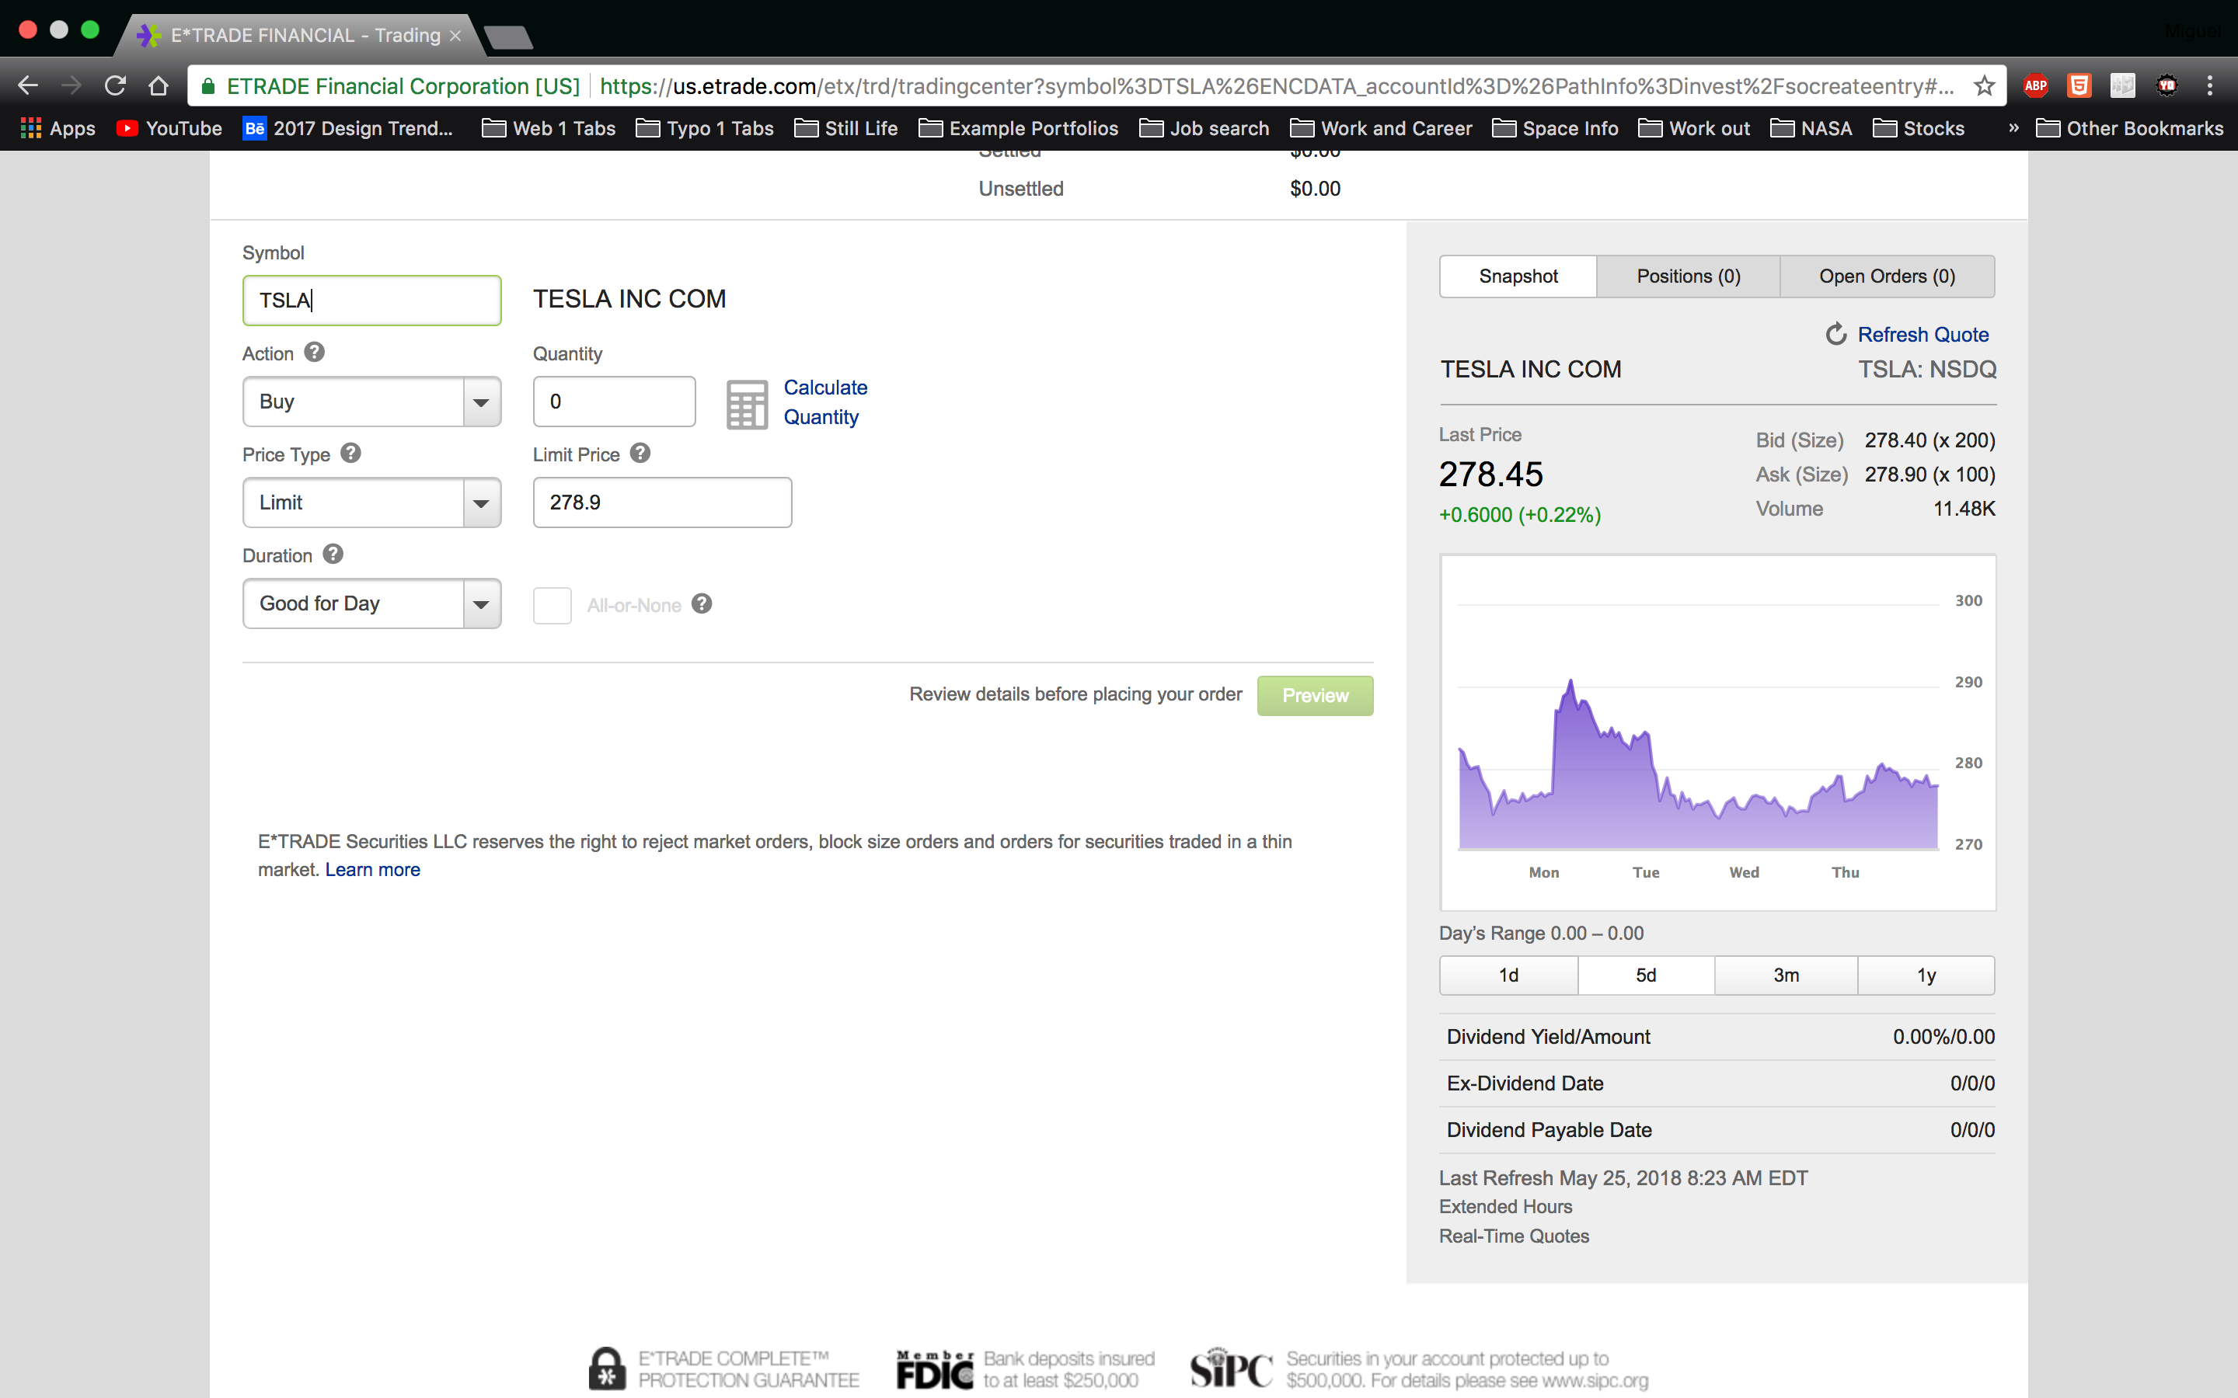2238x1398 pixels.
Task: Click the browser forward arrow
Action: pos(71,86)
